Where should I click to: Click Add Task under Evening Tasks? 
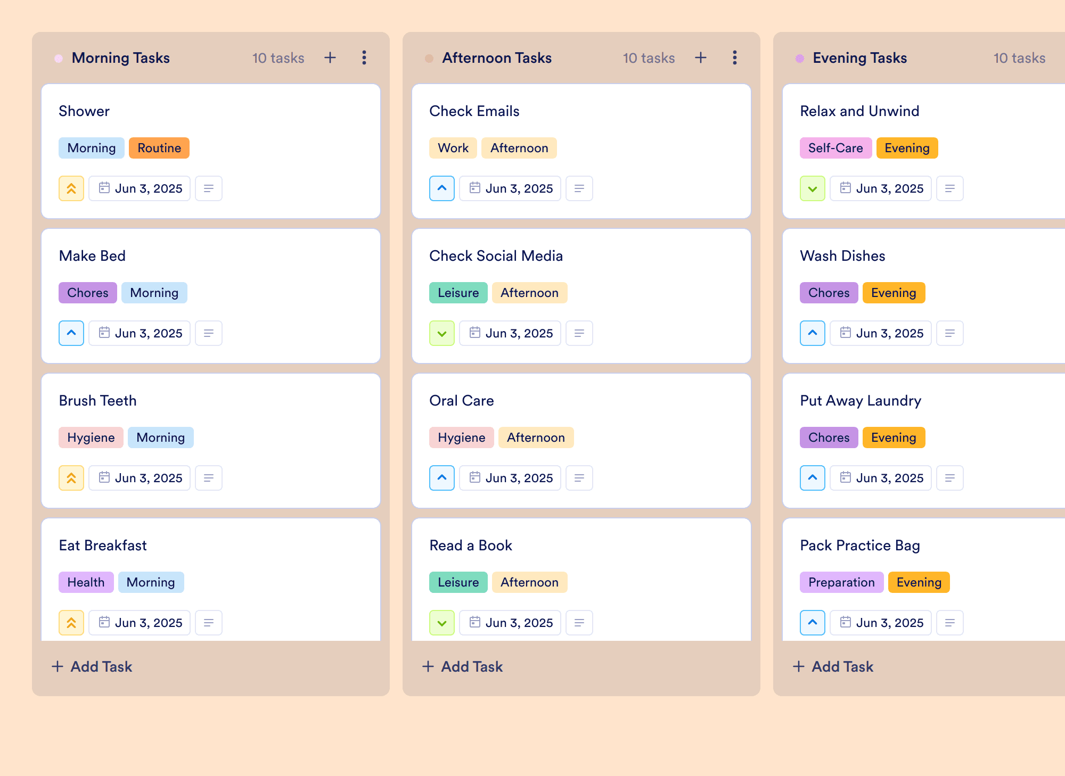click(833, 666)
